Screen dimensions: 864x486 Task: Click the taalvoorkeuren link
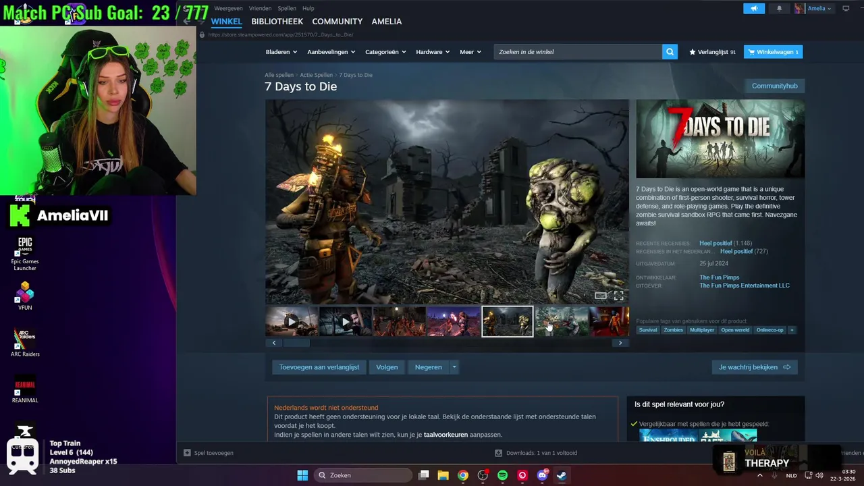point(446,435)
